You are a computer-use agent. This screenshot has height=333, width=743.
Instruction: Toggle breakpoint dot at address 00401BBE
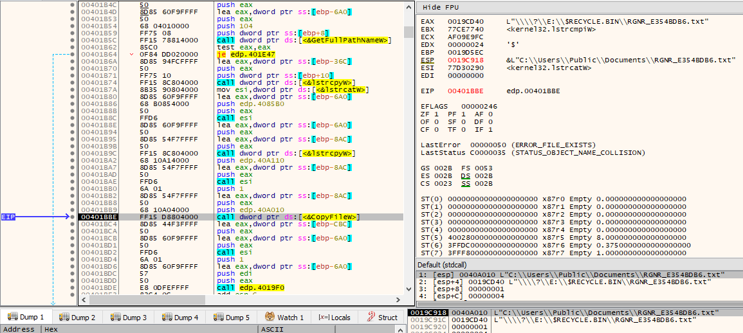tap(72, 217)
